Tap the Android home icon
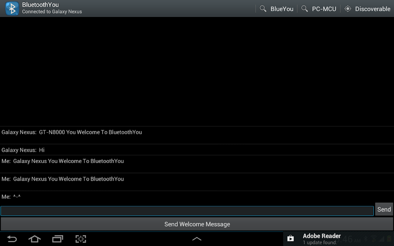The image size is (394, 246). click(34, 239)
